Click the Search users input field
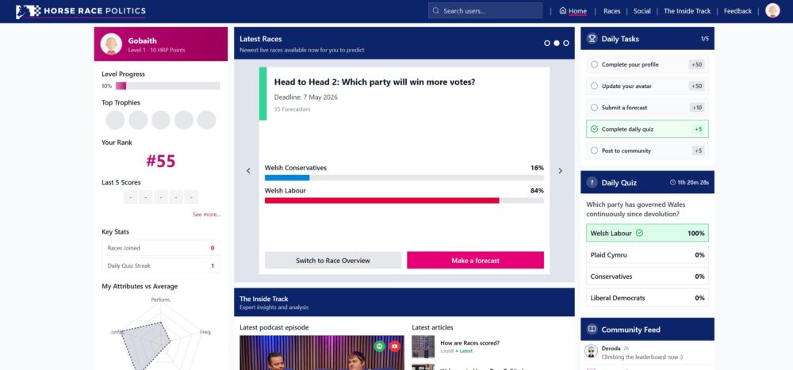 click(x=485, y=11)
